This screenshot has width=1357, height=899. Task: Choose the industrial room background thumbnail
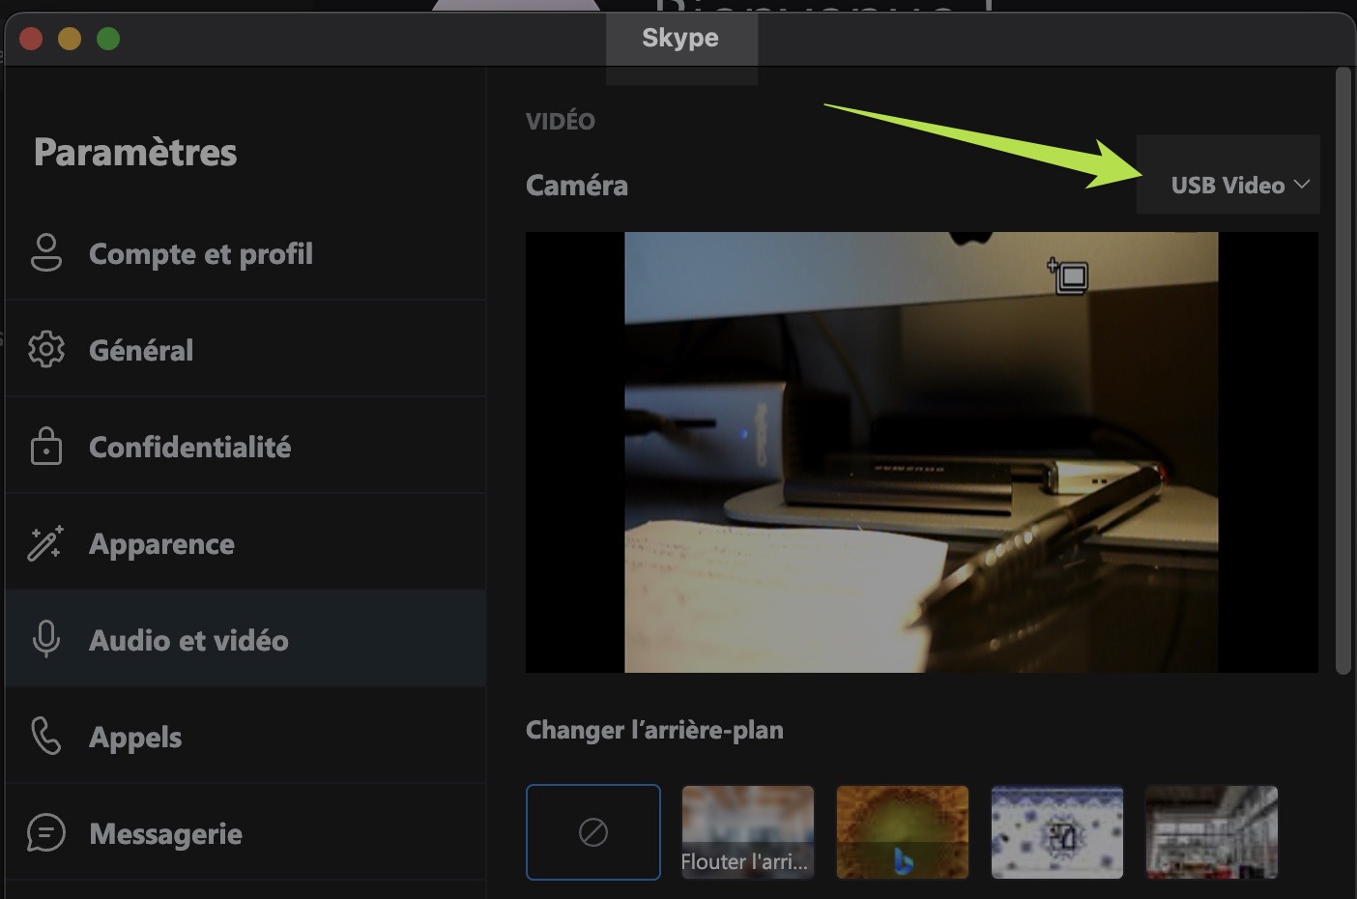(1212, 832)
